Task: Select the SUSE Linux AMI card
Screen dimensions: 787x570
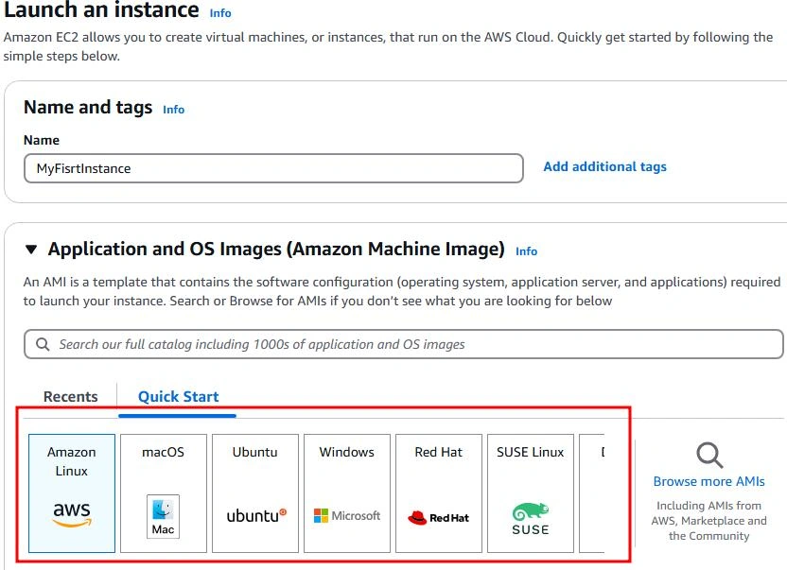Action: [531, 493]
